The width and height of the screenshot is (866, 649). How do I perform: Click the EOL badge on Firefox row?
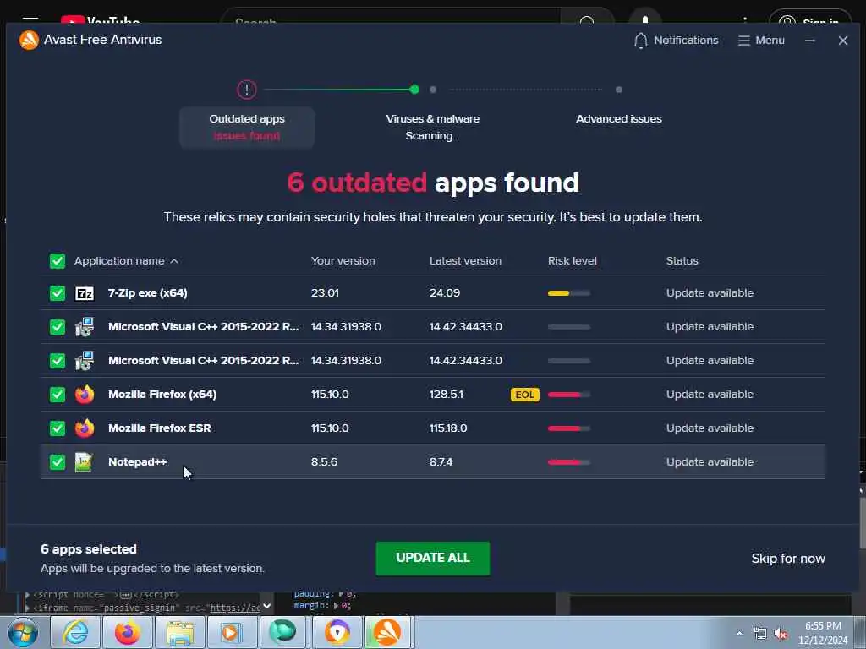coord(524,395)
